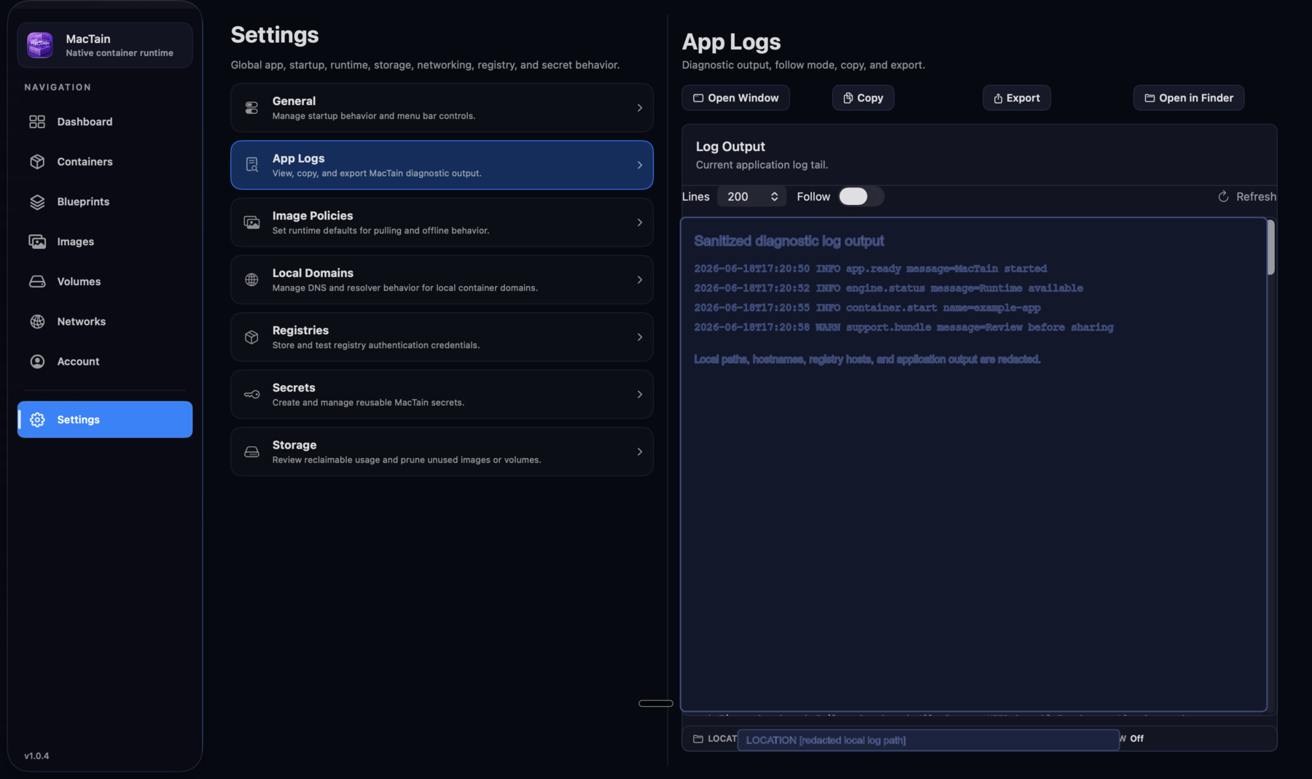Image resolution: width=1312 pixels, height=779 pixels.
Task: Expand App Logs row chevron
Action: coord(639,165)
